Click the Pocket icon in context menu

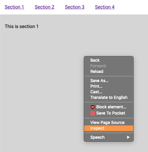click(x=93, y=113)
